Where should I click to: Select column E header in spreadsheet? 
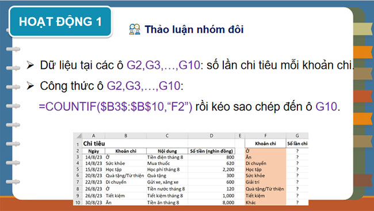[x=240, y=136]
